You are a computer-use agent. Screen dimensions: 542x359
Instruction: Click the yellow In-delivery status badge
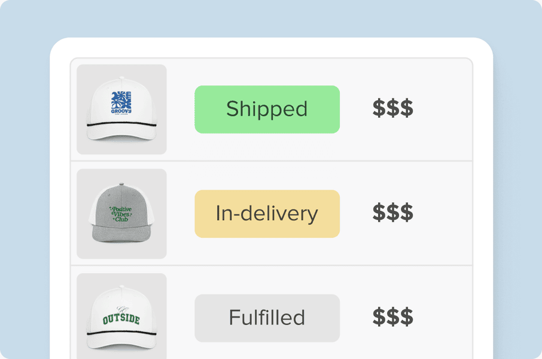click(x=267, y=214)
